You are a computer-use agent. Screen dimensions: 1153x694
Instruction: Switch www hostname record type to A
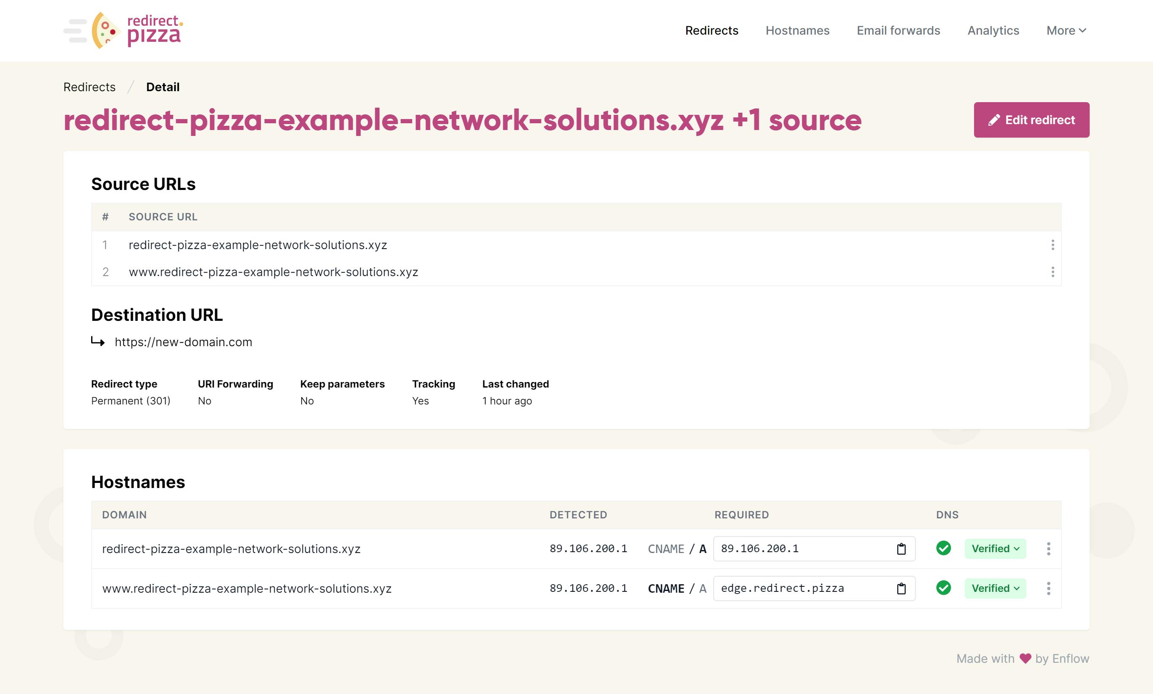(x=703, y=588)
